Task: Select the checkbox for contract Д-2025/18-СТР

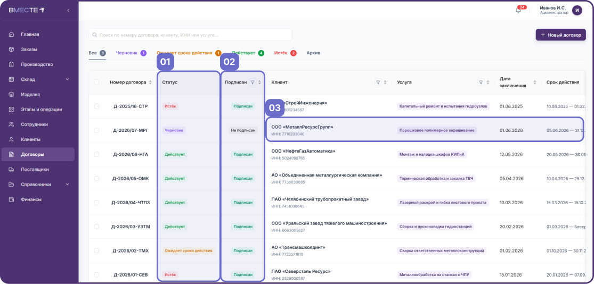Action: point(96,106)
